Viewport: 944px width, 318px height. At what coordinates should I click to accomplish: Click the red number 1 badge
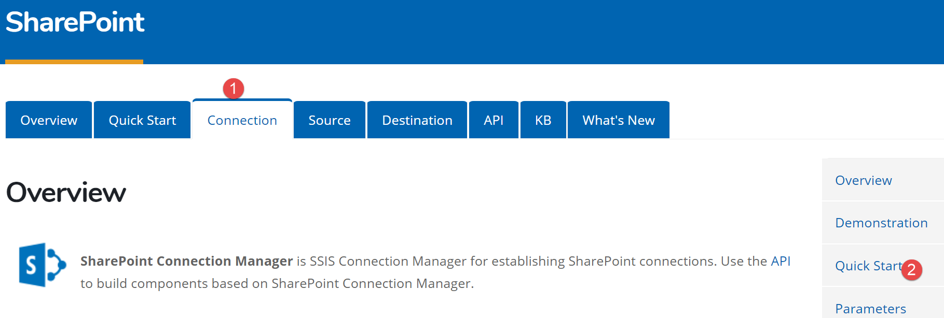pos(234,89)
